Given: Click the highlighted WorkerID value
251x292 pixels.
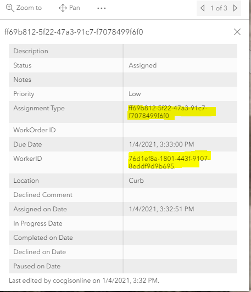Looking at the screenshot, I should pos(169,162).
